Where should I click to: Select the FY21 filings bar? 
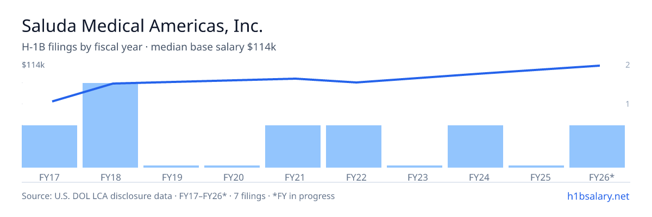[293, 146]
